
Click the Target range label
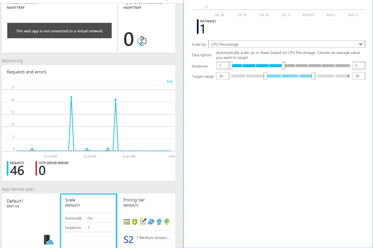[x=203, y=76]
